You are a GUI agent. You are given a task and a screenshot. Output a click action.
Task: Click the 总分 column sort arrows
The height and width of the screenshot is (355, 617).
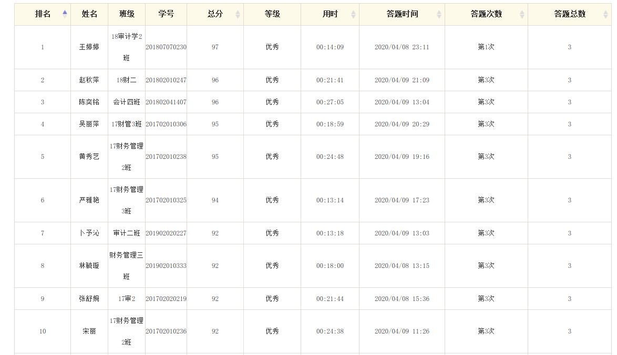pos(238,14)
